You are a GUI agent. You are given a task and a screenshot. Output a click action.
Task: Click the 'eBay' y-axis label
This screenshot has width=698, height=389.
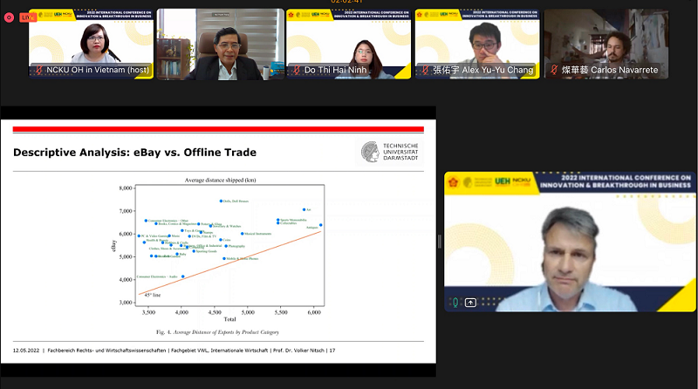pyautogui.click(x=113, y=246)
